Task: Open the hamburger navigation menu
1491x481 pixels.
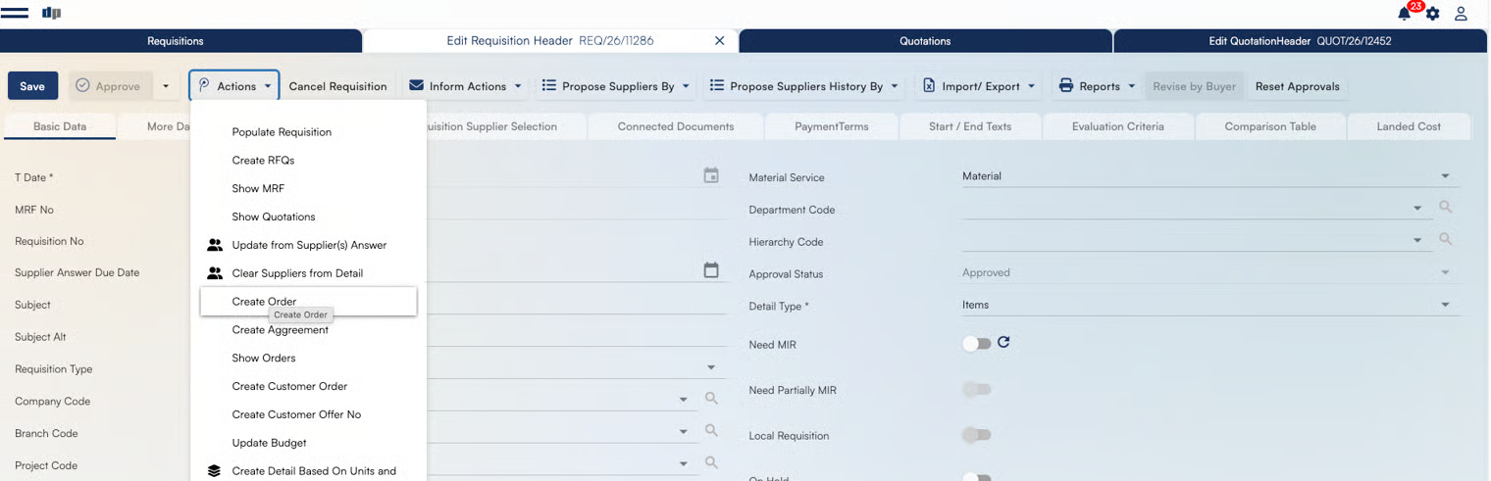Action: (15, 13)
